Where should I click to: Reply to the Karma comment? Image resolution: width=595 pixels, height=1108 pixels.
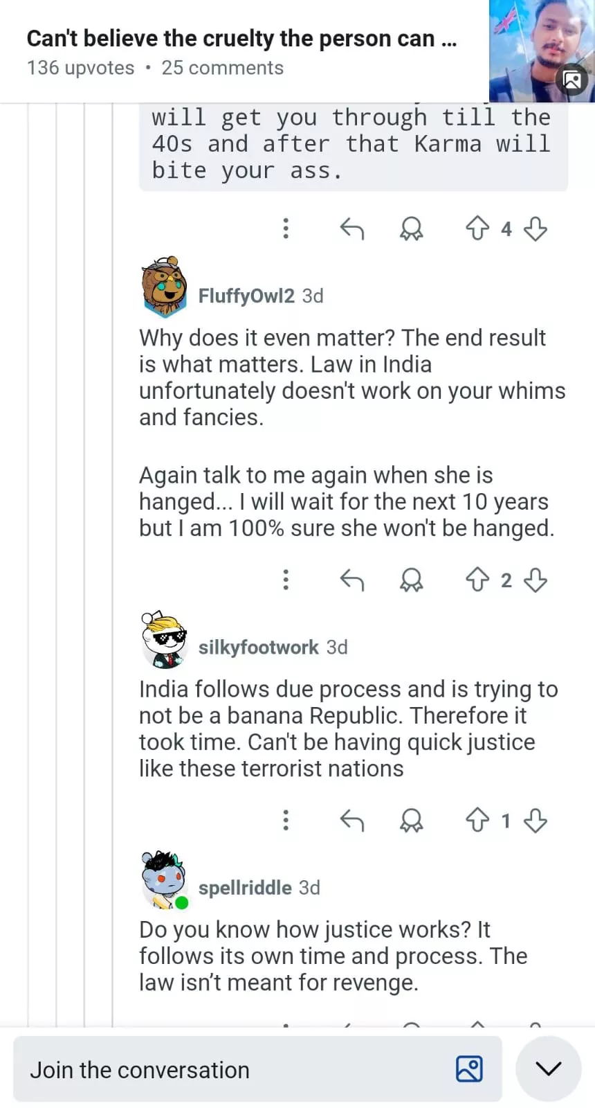click(x=352, y=228)
